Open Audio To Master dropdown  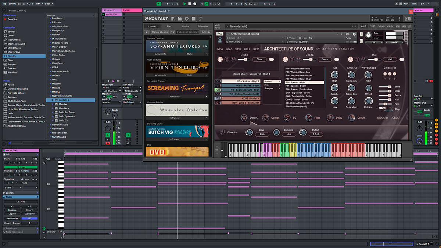[x=111, y=102]
